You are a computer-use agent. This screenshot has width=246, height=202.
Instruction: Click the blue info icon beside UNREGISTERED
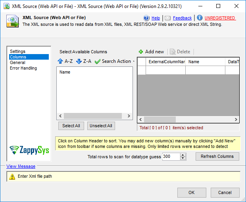tap(200, 18)
